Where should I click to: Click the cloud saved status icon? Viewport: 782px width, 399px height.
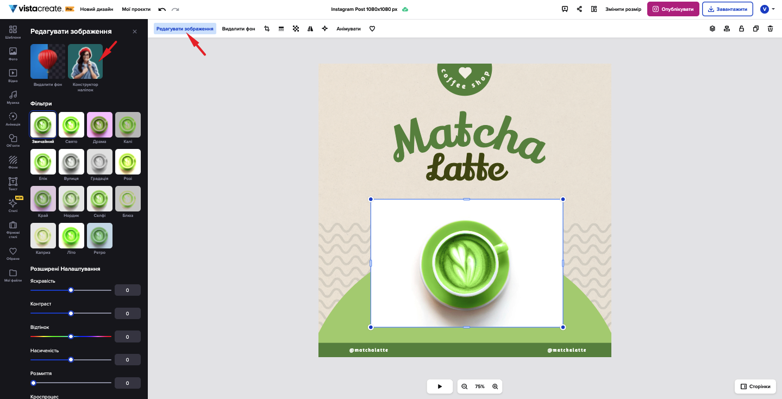click(405, 9)
